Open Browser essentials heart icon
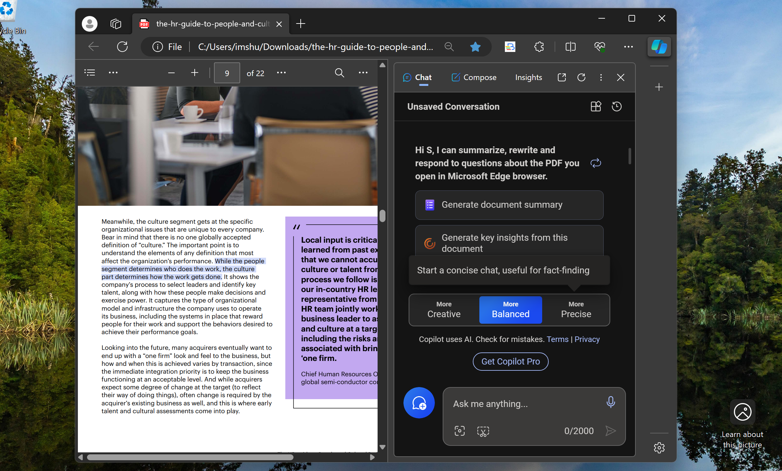Screen dimensions: 782x471 pos(599,47)
